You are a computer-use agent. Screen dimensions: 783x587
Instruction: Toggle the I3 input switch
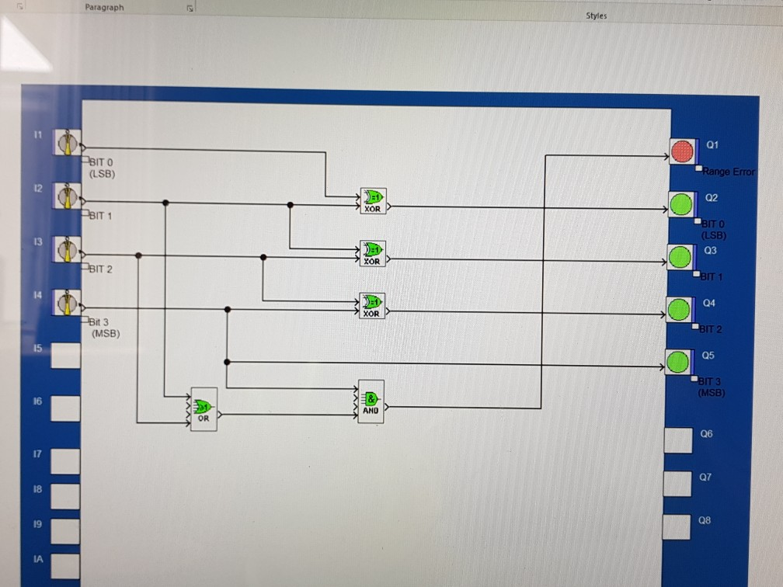[68, 249]
